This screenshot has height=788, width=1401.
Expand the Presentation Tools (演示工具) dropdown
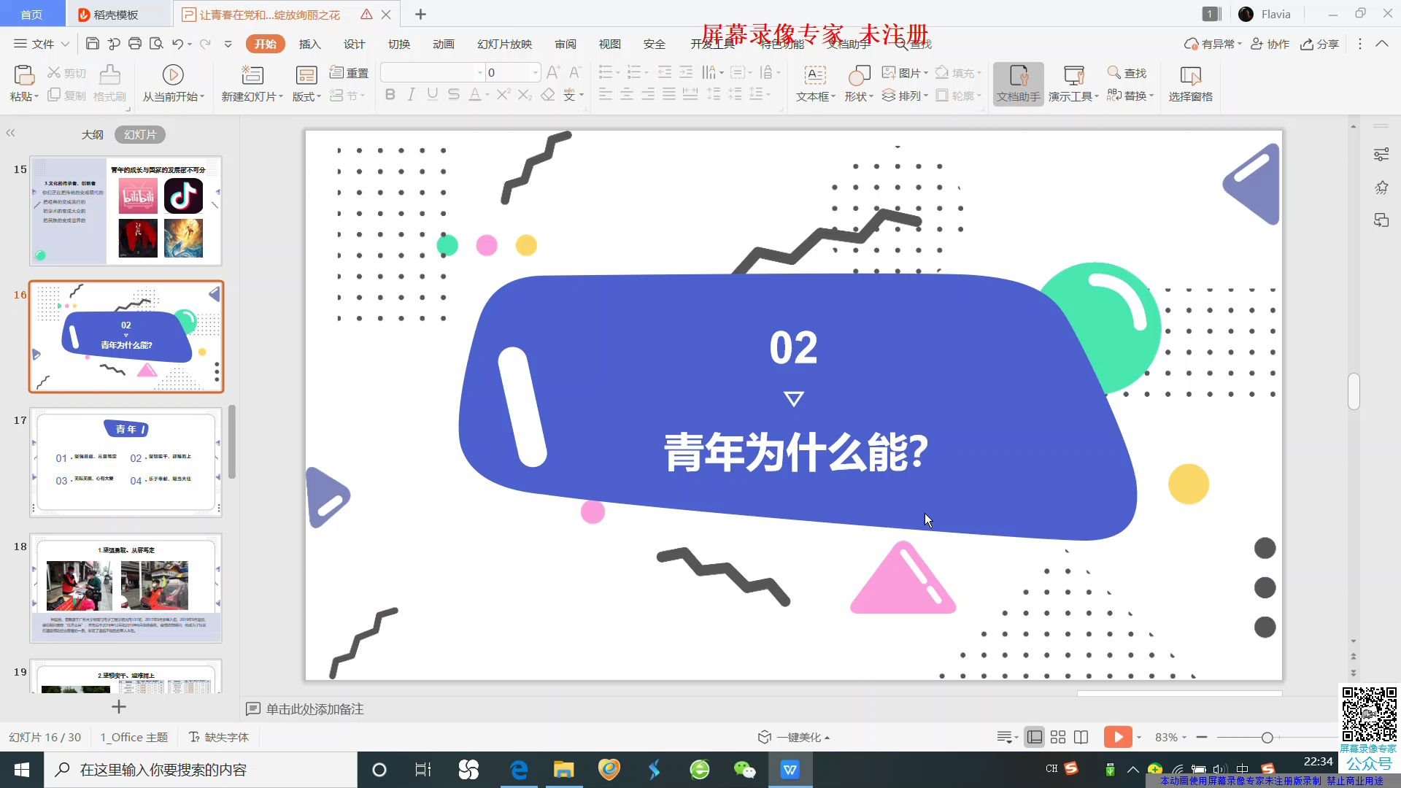tap(1096, 97)
